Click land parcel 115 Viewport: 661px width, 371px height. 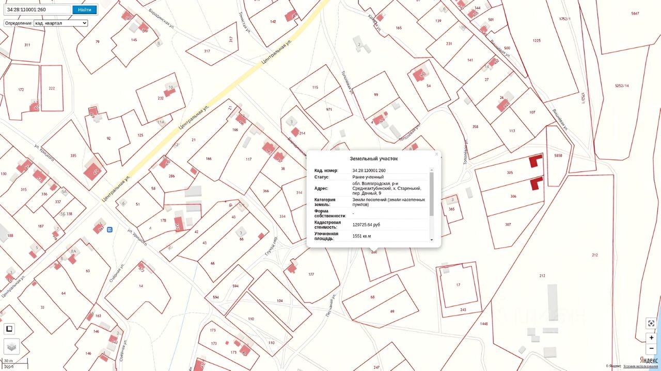click(315, 88)
